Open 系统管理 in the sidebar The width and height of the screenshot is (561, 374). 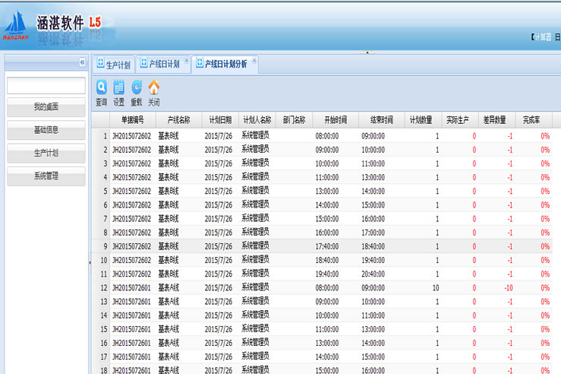coord(46,176)
